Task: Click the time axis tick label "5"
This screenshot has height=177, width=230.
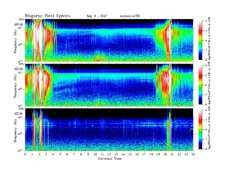Action: pos(60,154)
